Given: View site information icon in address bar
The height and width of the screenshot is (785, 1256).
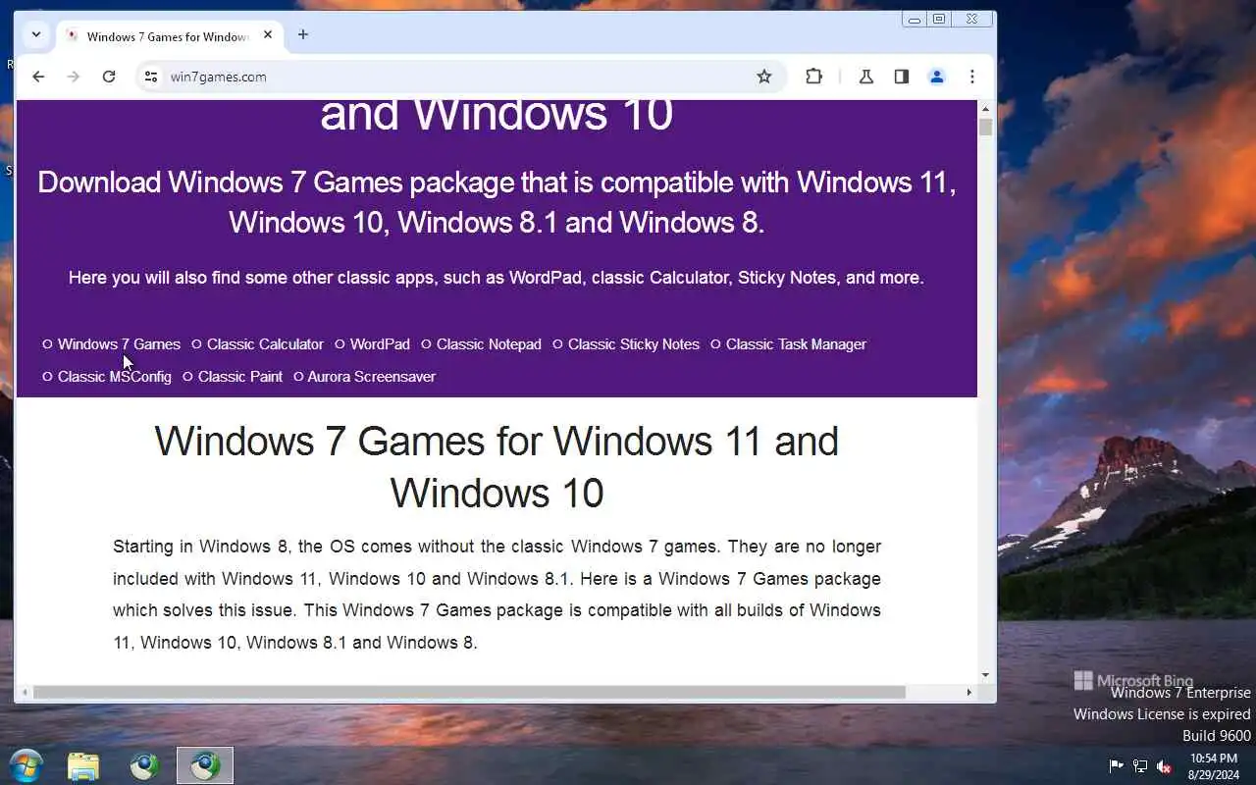Looking at the screenshot, I should pos(150,77).
